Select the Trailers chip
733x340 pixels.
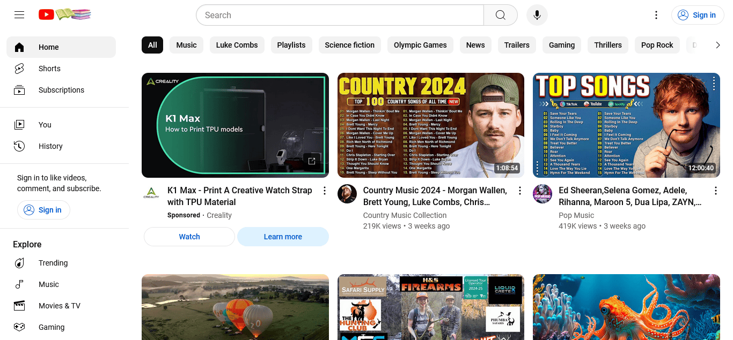[517, 45]
